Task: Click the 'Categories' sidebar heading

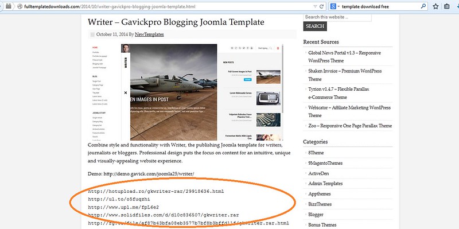Action: (315, 142)
